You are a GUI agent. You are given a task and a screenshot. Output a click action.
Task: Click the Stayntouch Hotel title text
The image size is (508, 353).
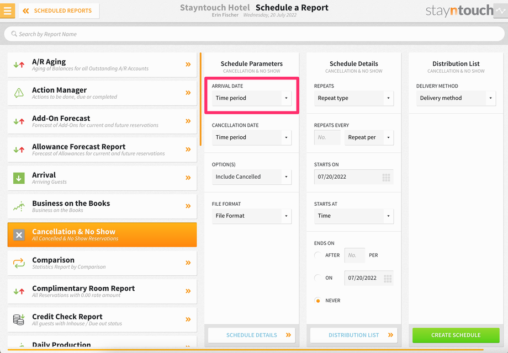215,7
